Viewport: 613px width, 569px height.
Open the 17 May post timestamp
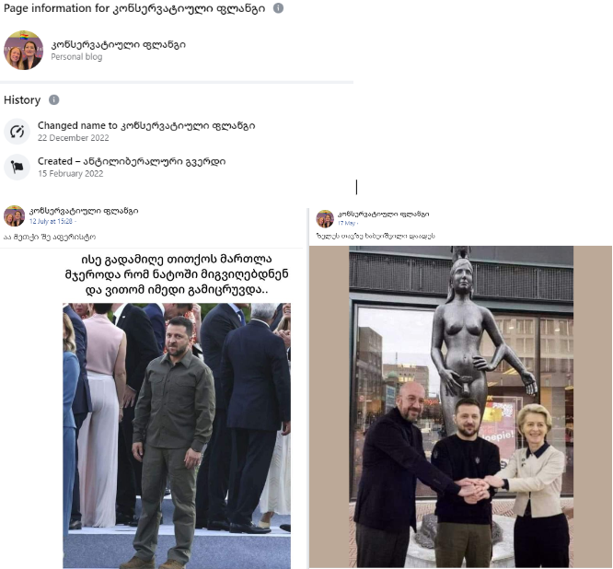[346, 224]
